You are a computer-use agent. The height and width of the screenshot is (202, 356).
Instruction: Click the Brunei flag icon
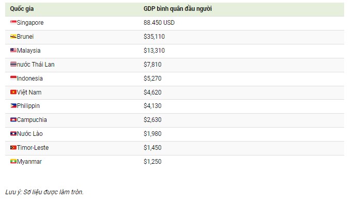(13, 36)
